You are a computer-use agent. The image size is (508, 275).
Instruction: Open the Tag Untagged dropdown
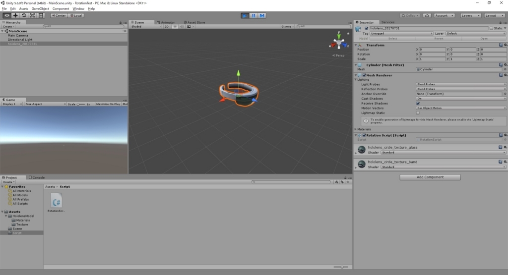pos(401,33)
